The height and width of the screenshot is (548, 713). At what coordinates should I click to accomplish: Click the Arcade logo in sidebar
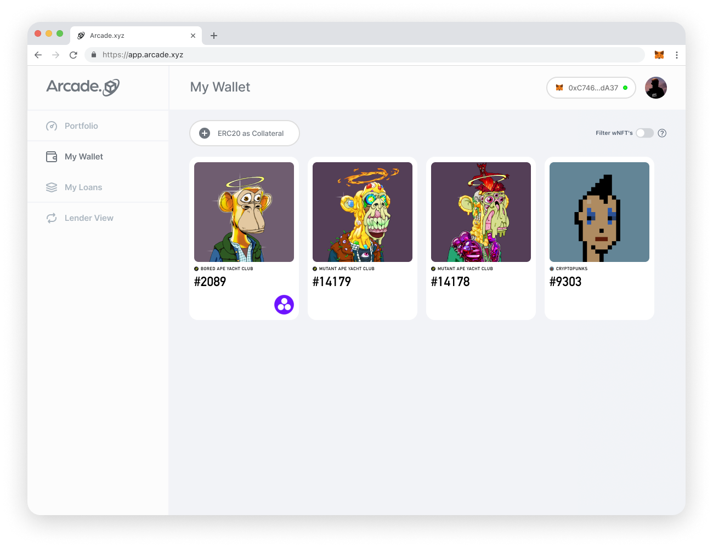pos(83,87)
